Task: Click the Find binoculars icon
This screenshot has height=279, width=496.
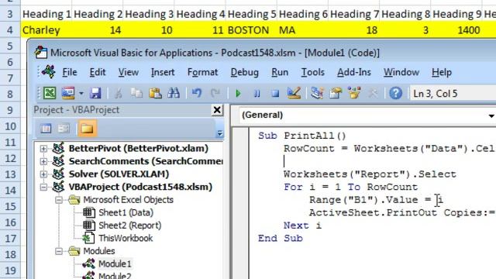Action: point(174,93)
